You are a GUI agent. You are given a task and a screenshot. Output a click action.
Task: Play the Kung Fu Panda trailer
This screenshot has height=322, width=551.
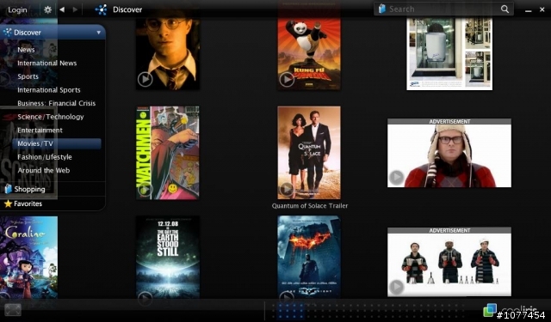coord(287,79)
